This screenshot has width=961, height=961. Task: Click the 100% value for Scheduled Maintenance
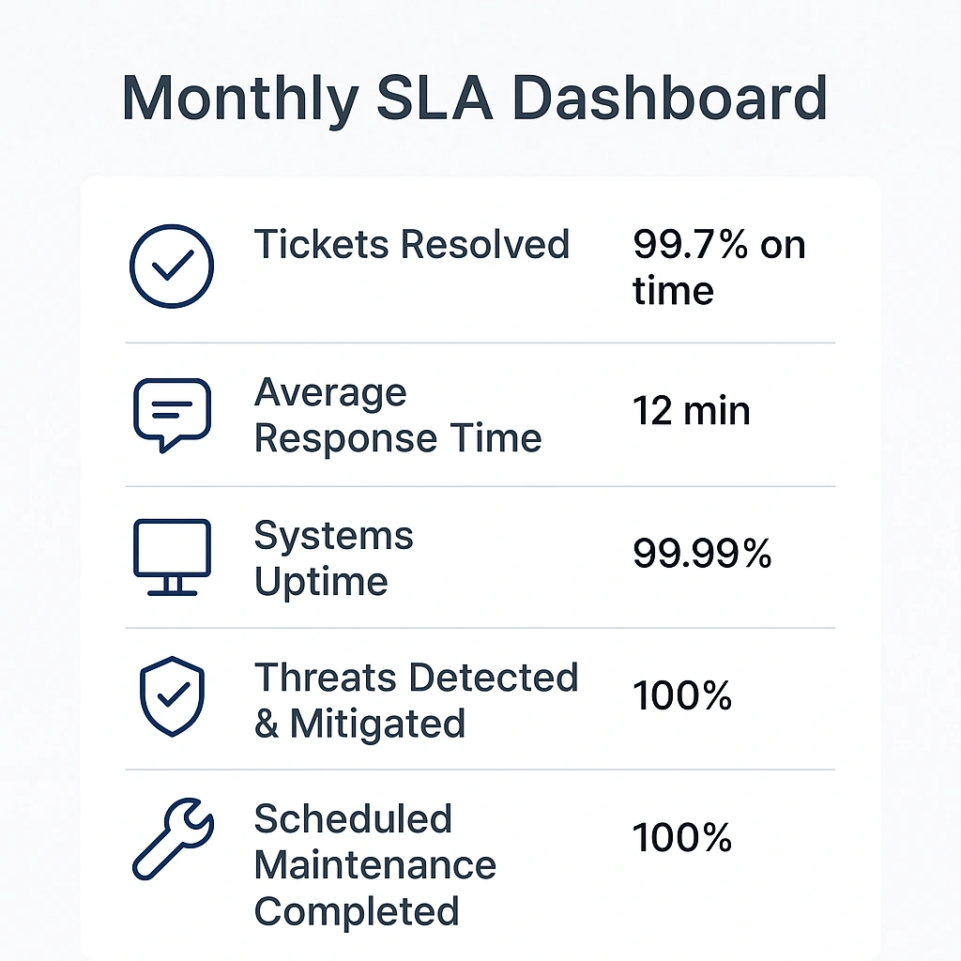[682, 837]
